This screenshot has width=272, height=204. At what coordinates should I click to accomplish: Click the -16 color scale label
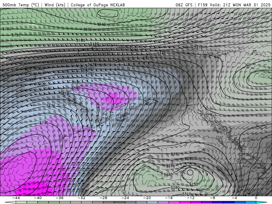(169, 198)
